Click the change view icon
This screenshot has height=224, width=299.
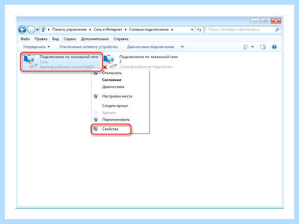coord(246,46)
